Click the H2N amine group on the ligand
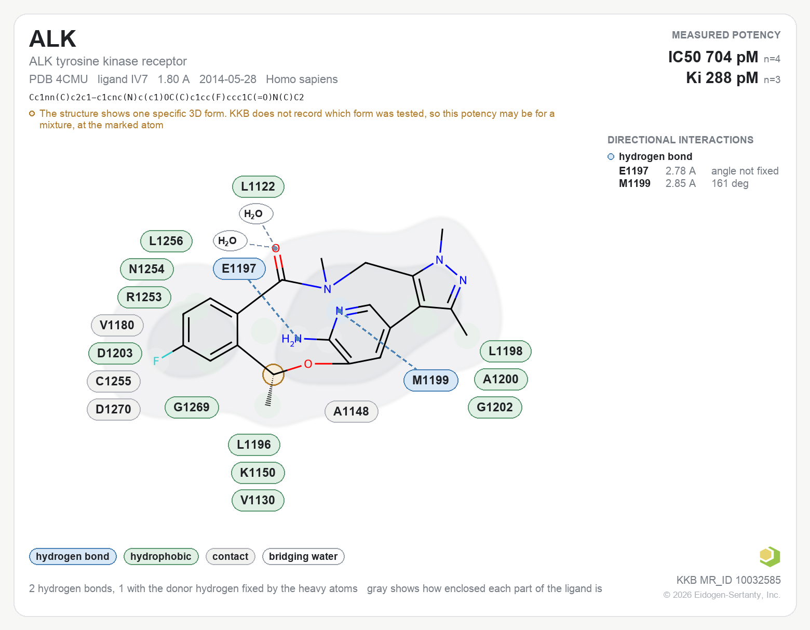This screenshot has width=810, height=630. click(x=291, y=340)
